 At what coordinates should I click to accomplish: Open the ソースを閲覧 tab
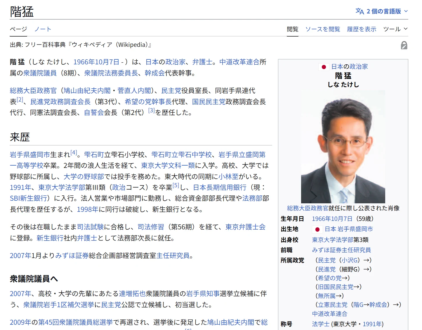tap(323, 29)
